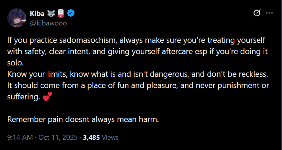Image resolution: width=282 pixels, height=150 pixels.
Task: Click the Views label
Action: coord(110,138)
